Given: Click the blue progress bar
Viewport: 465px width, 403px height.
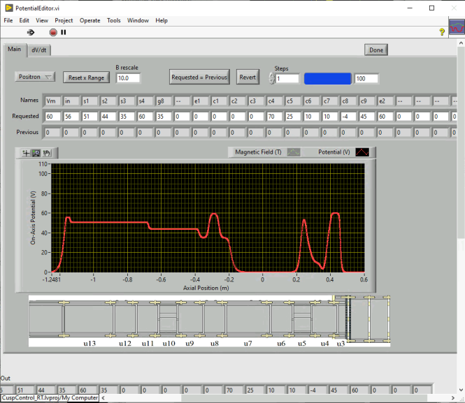Looking at the screenshot, I should 327,78.
